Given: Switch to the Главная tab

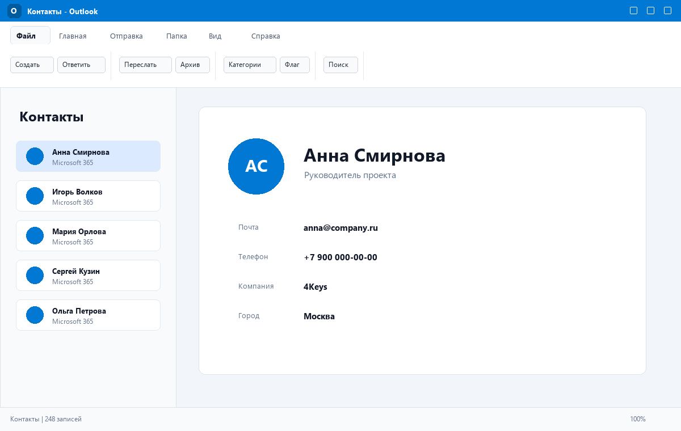Looking at the screenshot, I should (x=73, y=36).
